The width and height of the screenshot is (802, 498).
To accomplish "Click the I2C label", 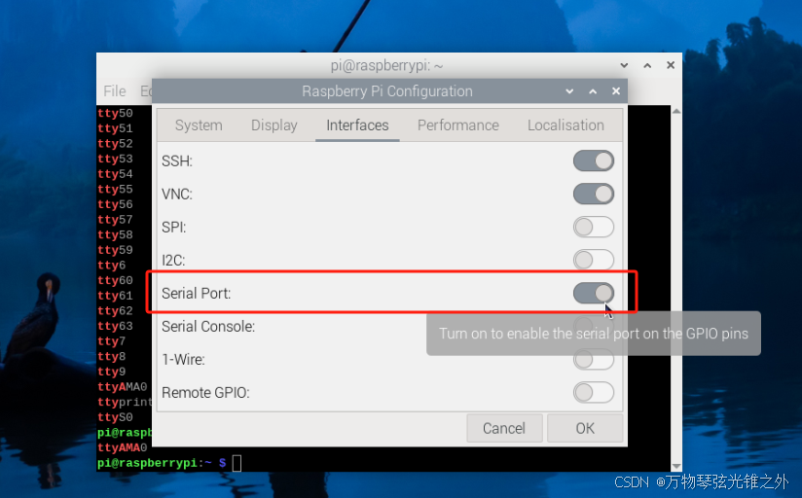I will pyautogui.click(x=173, y=261).
